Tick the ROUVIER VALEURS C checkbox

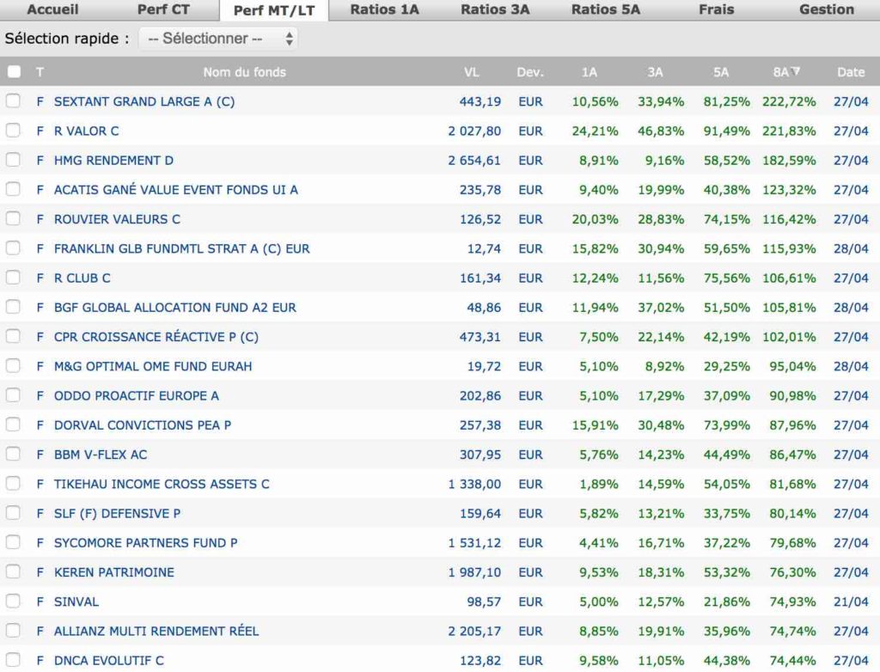[13, 218]
